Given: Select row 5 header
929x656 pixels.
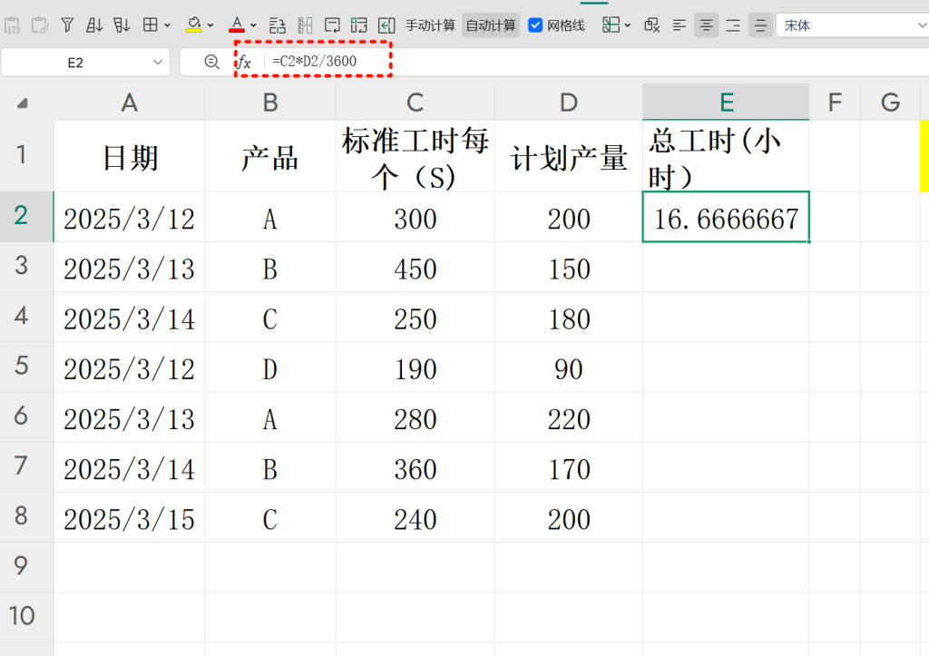Looking at the screenshot, I should pos(26,367).
